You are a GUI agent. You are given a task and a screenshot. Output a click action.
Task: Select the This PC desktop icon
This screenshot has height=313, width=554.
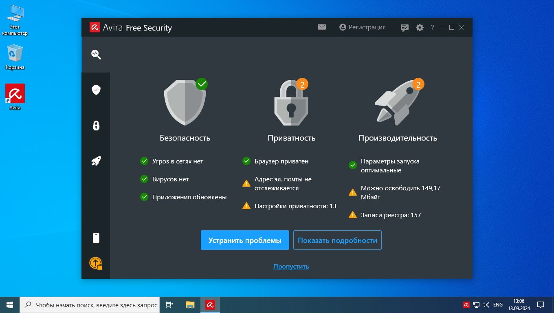click(x=15, y=20)
